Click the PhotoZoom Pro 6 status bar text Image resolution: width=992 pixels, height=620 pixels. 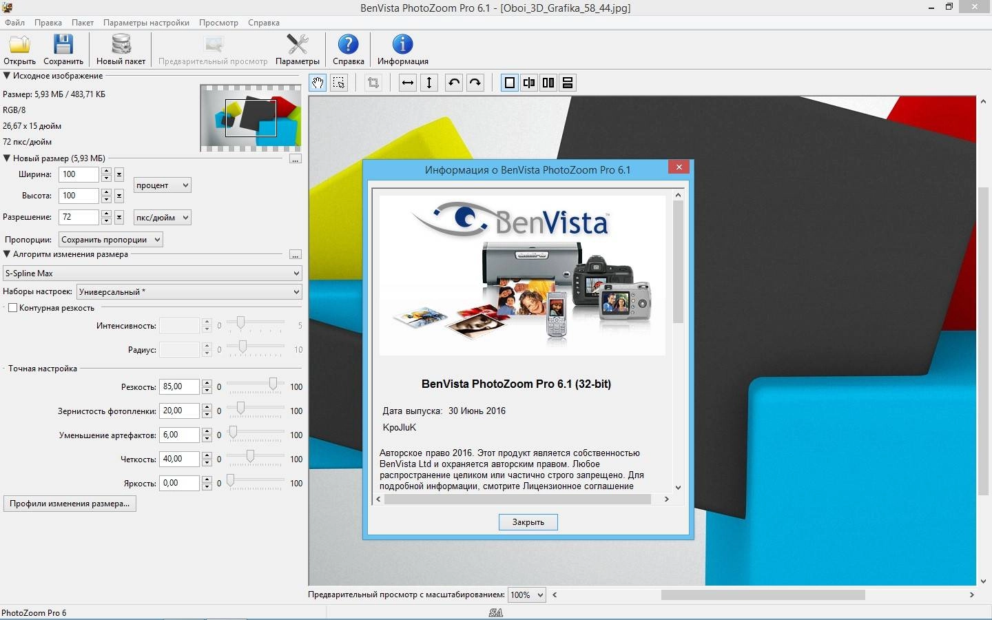coord(34,612)
